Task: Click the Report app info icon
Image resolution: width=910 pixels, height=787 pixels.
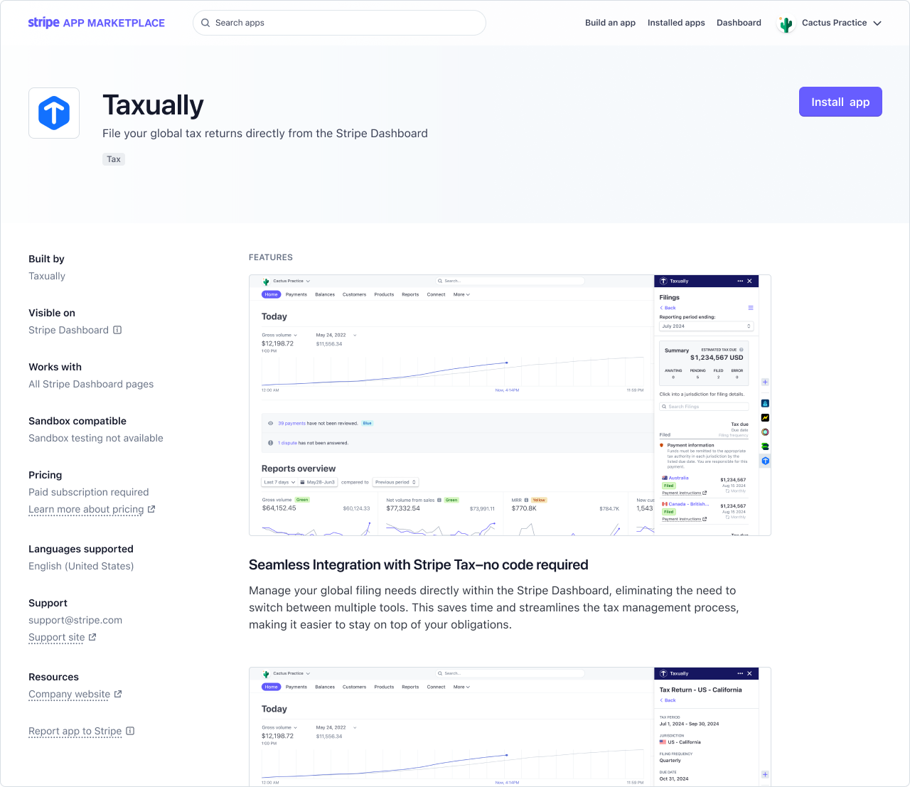Action: tap(130, 731)
